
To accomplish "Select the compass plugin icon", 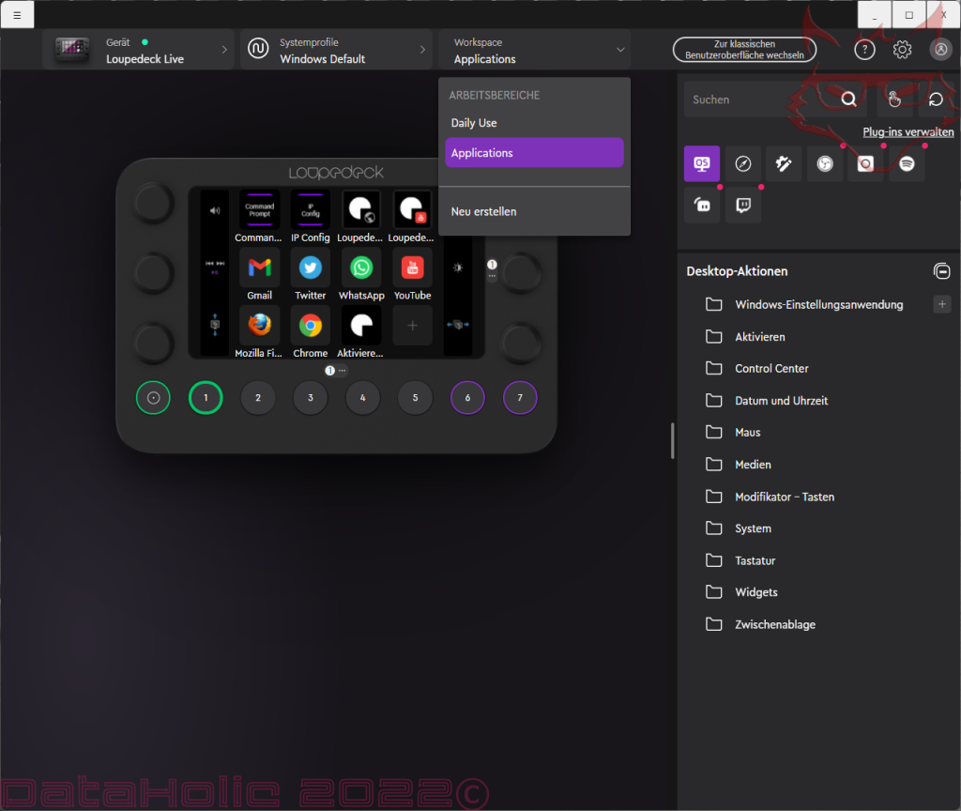I will point(743,163).
